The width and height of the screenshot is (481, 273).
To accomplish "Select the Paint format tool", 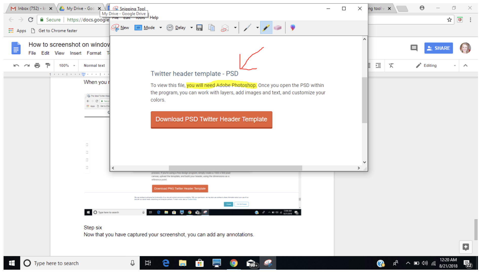I will tap(48, 65).
